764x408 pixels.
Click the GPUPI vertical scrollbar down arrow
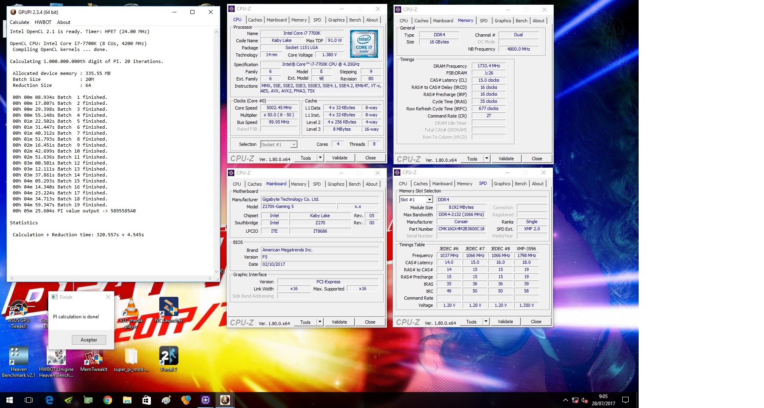pos(217,271)
